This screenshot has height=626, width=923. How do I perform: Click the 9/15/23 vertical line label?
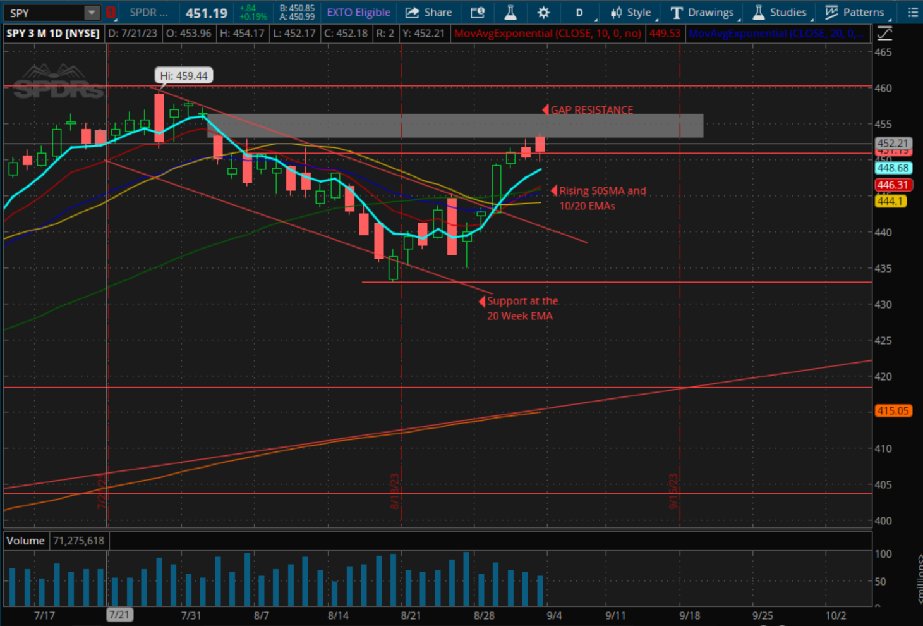tap(673, 491)
